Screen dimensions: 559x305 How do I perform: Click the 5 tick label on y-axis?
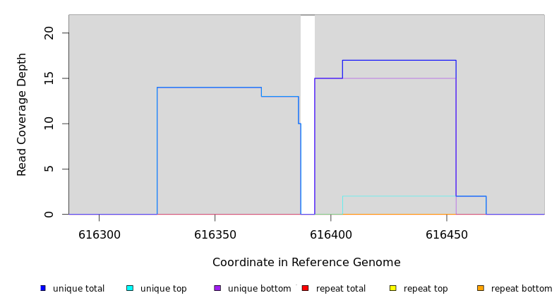click(49, 169)
